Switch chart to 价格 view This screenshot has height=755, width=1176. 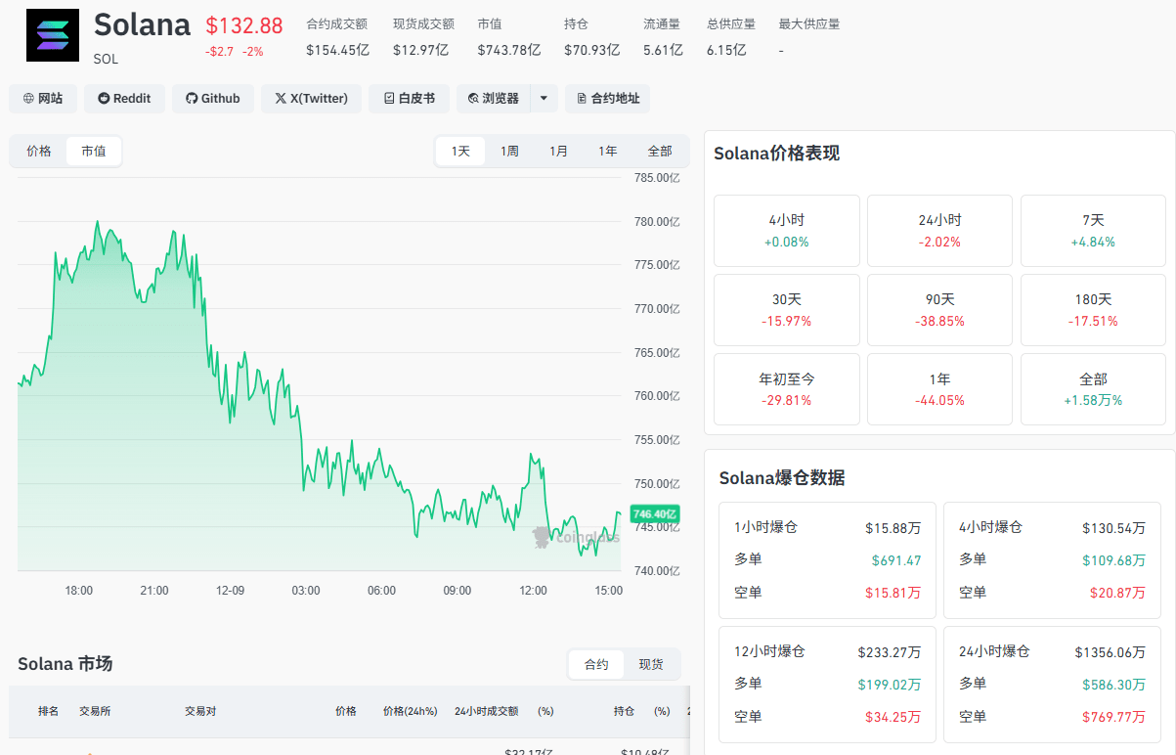(39, 152)
